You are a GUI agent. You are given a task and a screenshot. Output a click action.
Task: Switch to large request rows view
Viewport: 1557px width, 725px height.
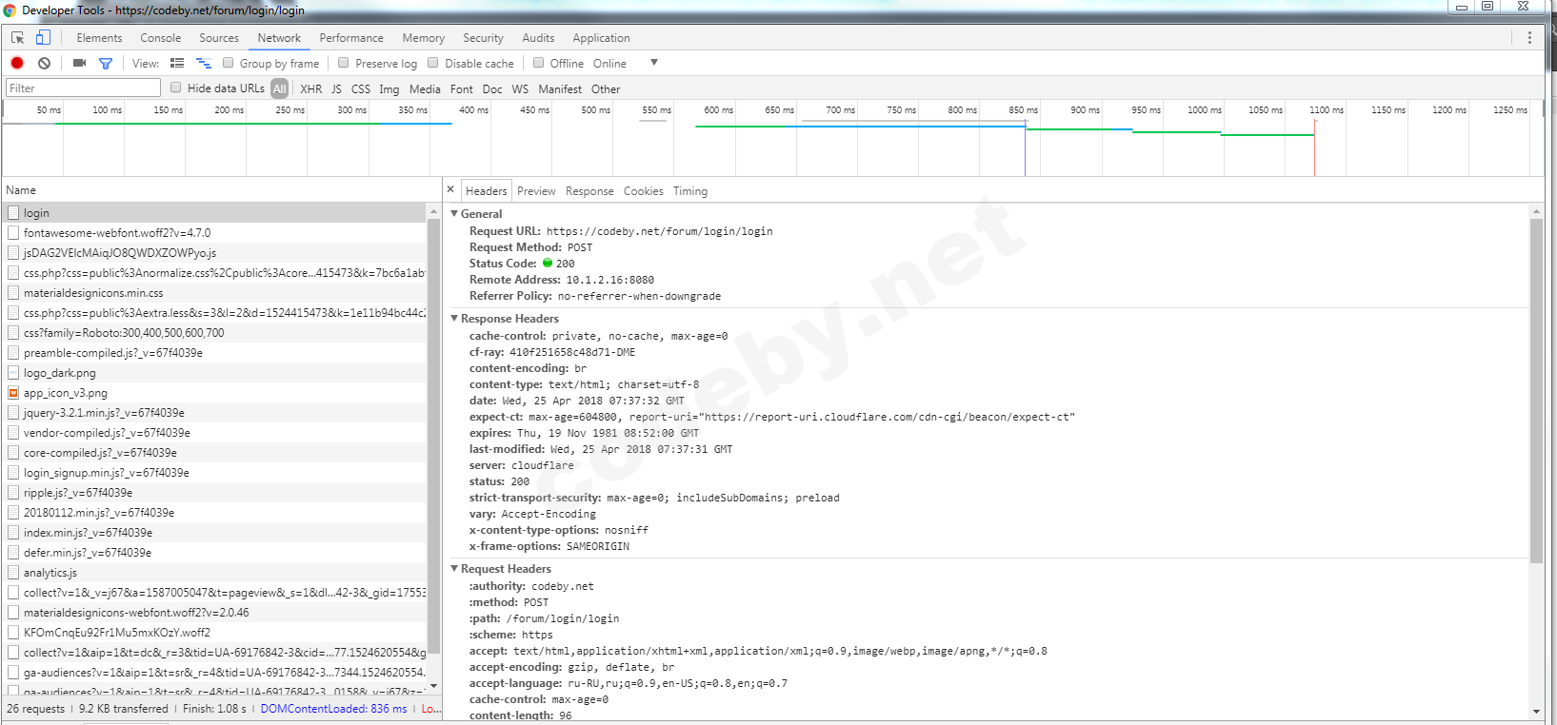click(x=177, y=63)
